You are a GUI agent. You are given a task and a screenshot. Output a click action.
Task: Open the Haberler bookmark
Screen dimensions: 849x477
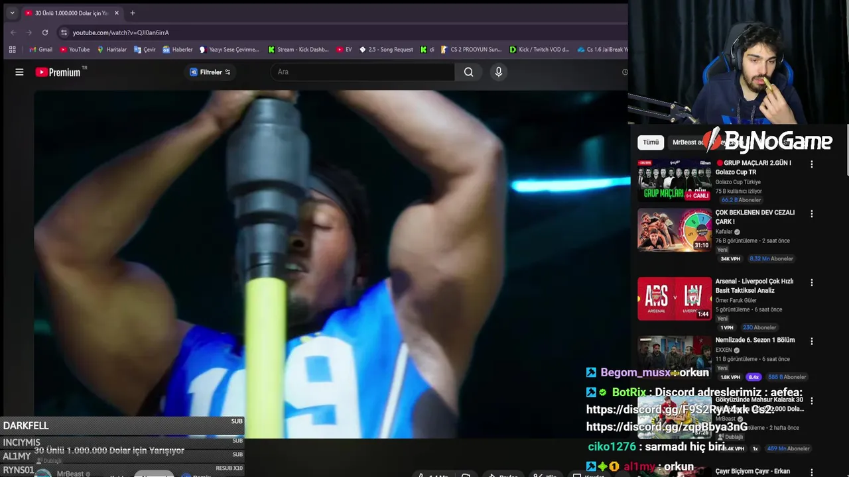pos(177,49)
